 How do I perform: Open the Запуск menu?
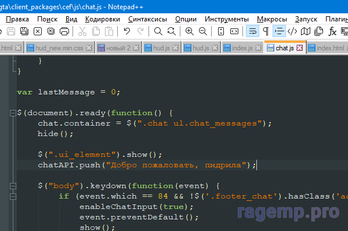click(x=306, y=19)
